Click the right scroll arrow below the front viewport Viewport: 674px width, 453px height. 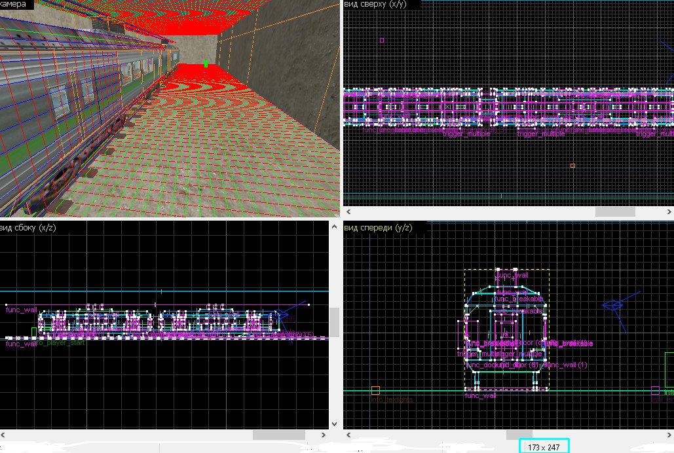669,433
